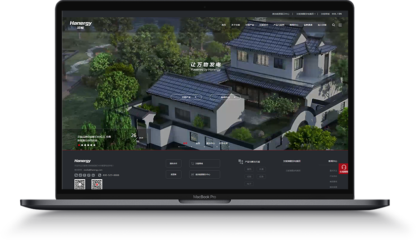Click the media@hanergy.com email address

tap(93, 170)
